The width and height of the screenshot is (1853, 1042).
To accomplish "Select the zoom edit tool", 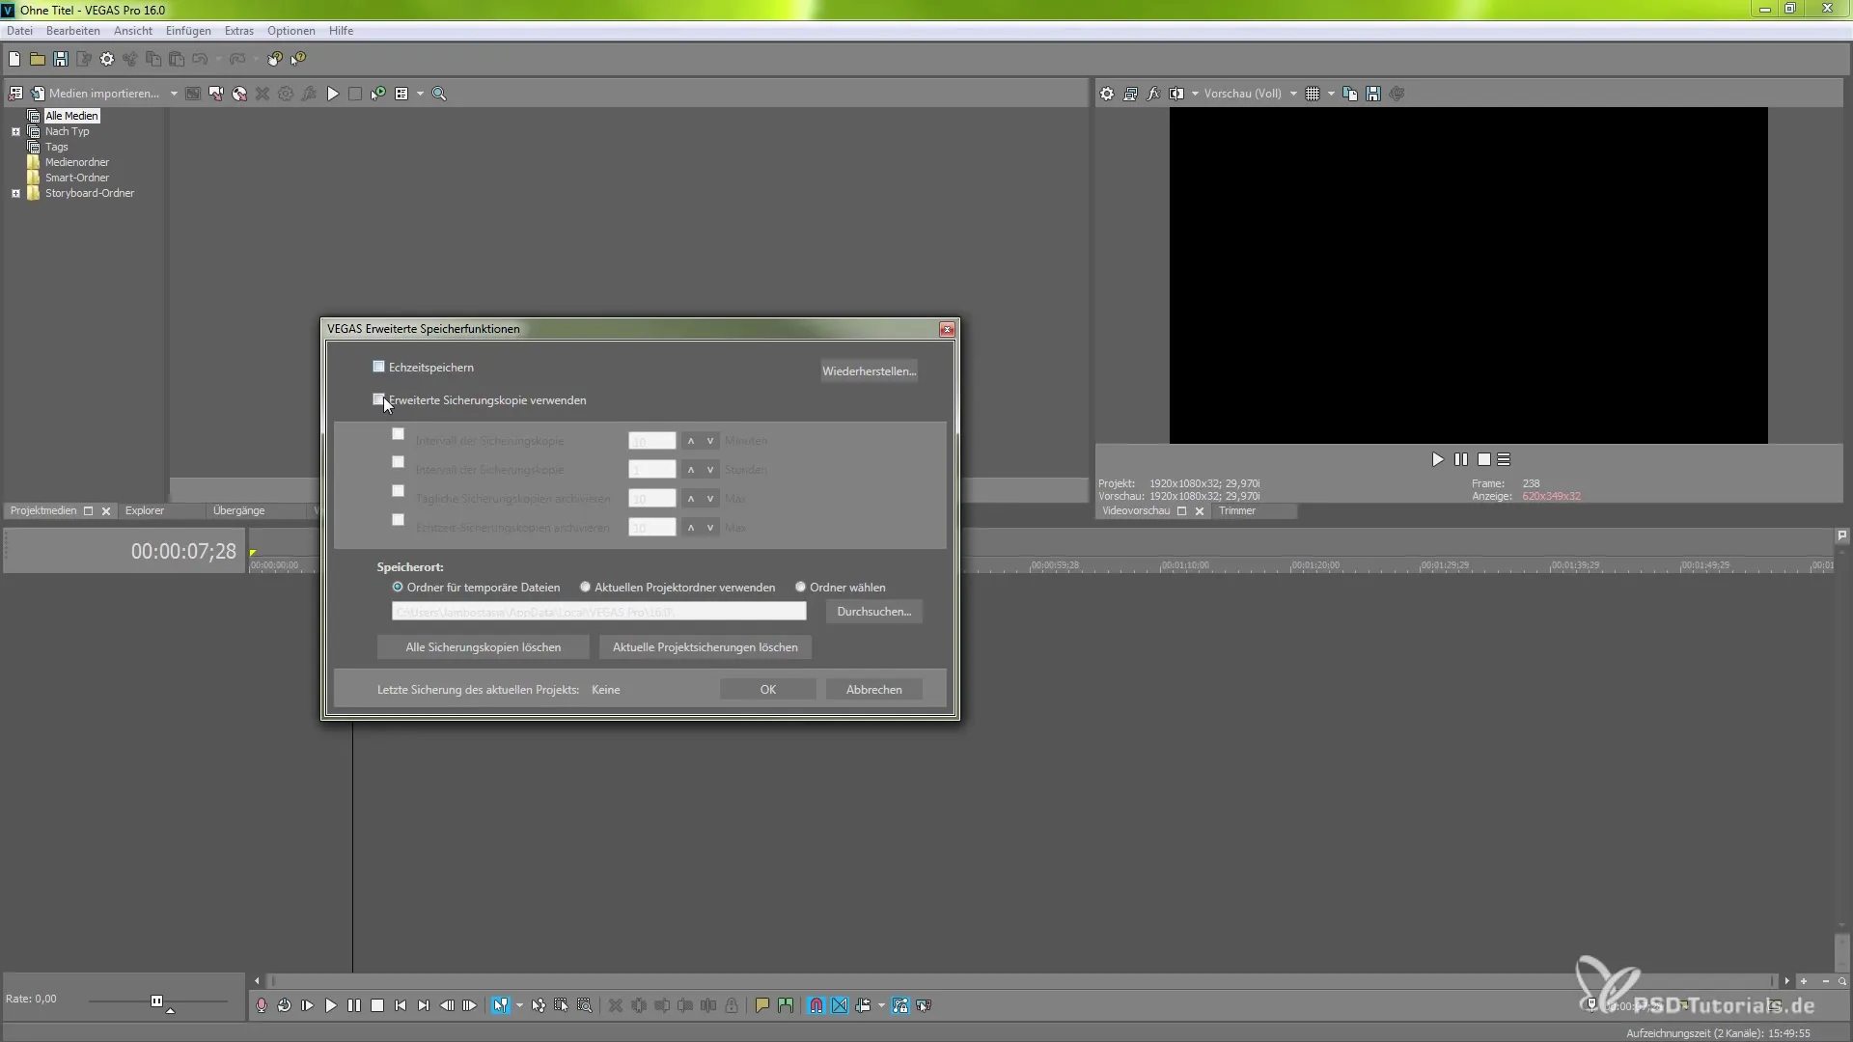I will [585, 1005].
